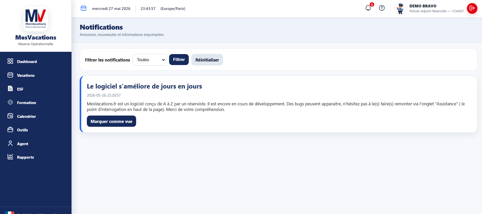This screenshot has width=482, height=214.
Task: Click the 'Notifications' page heading
Action: tap(101, 27)
